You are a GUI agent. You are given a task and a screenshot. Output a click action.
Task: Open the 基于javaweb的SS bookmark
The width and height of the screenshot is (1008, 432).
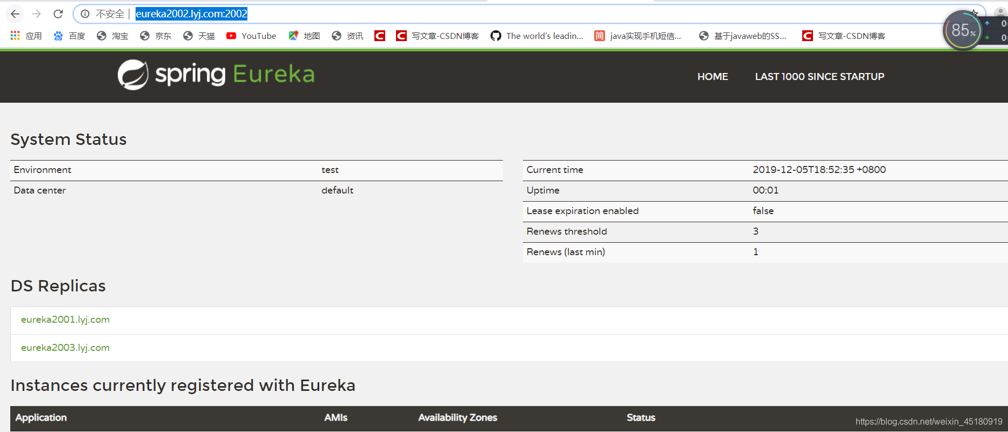tap(742, 36)
